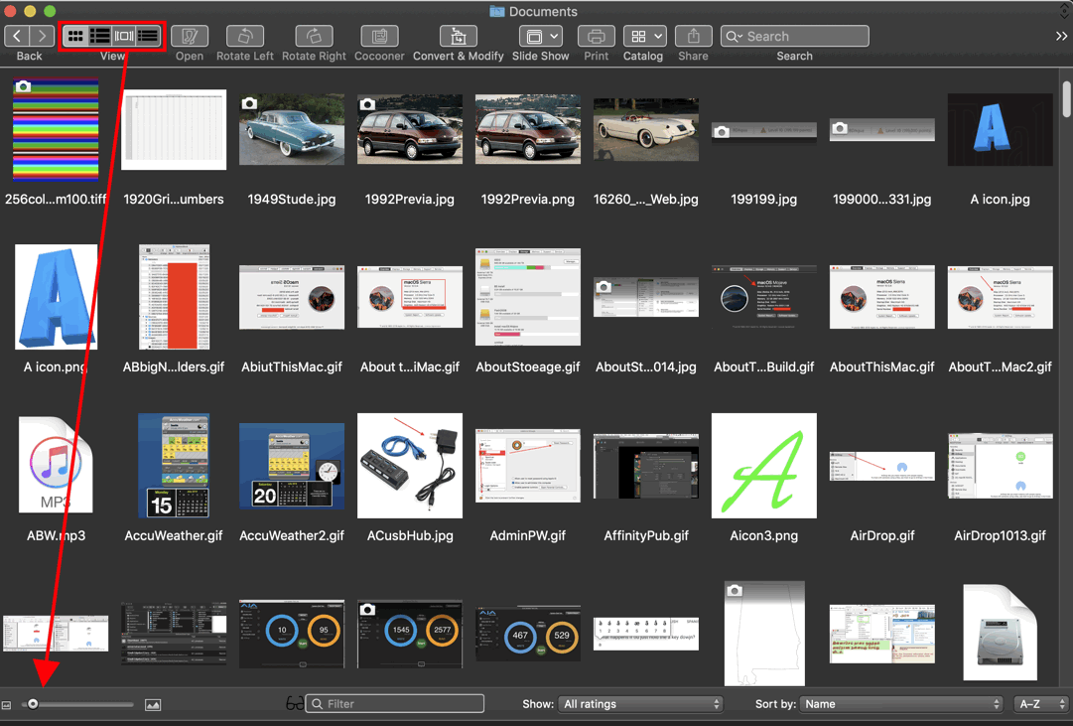1073x726 pixels.
Task: Click the Back navigation arrow
Action: click(x=17, y=35)
